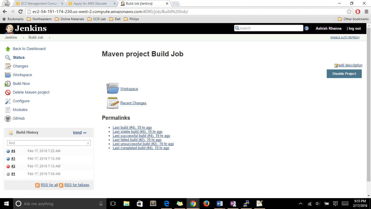Switch to the EC2 Management Console tab

38,4
